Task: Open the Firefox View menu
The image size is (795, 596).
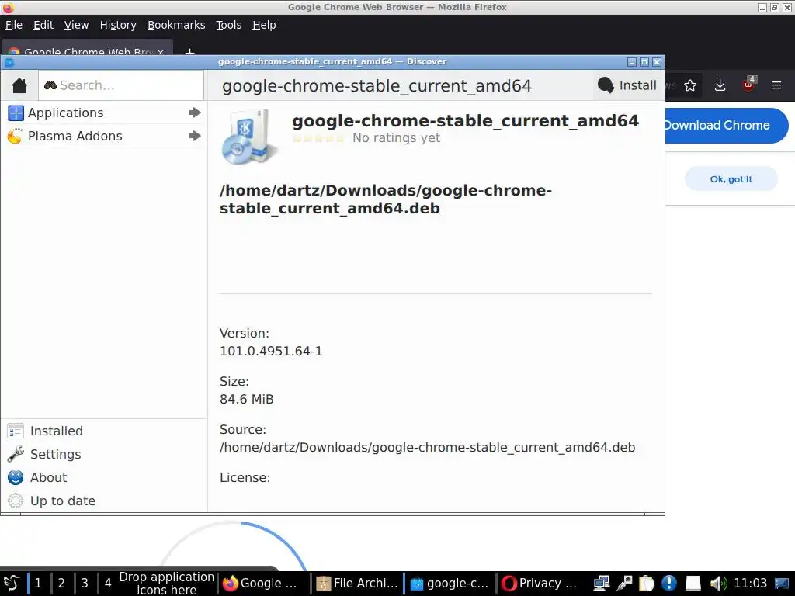Action: tap(76, 25)
